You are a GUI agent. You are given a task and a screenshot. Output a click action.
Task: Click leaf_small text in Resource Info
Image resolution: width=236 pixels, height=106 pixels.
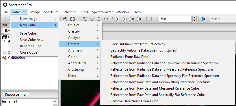[10, 101]
